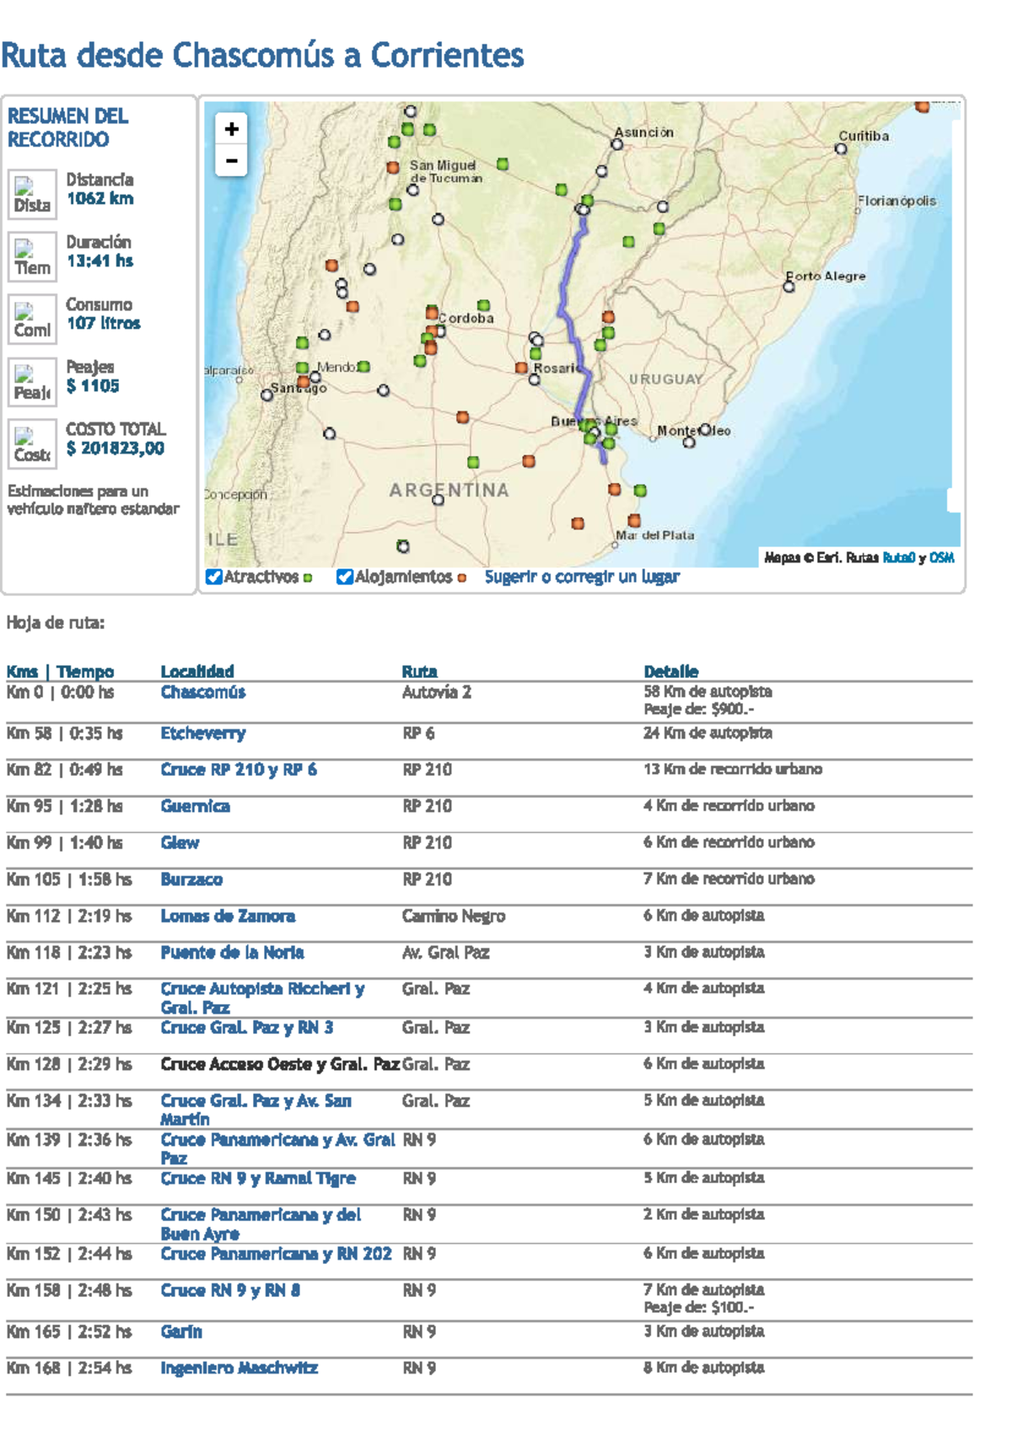Open the Lomas de Zamora link

[228, 916]
